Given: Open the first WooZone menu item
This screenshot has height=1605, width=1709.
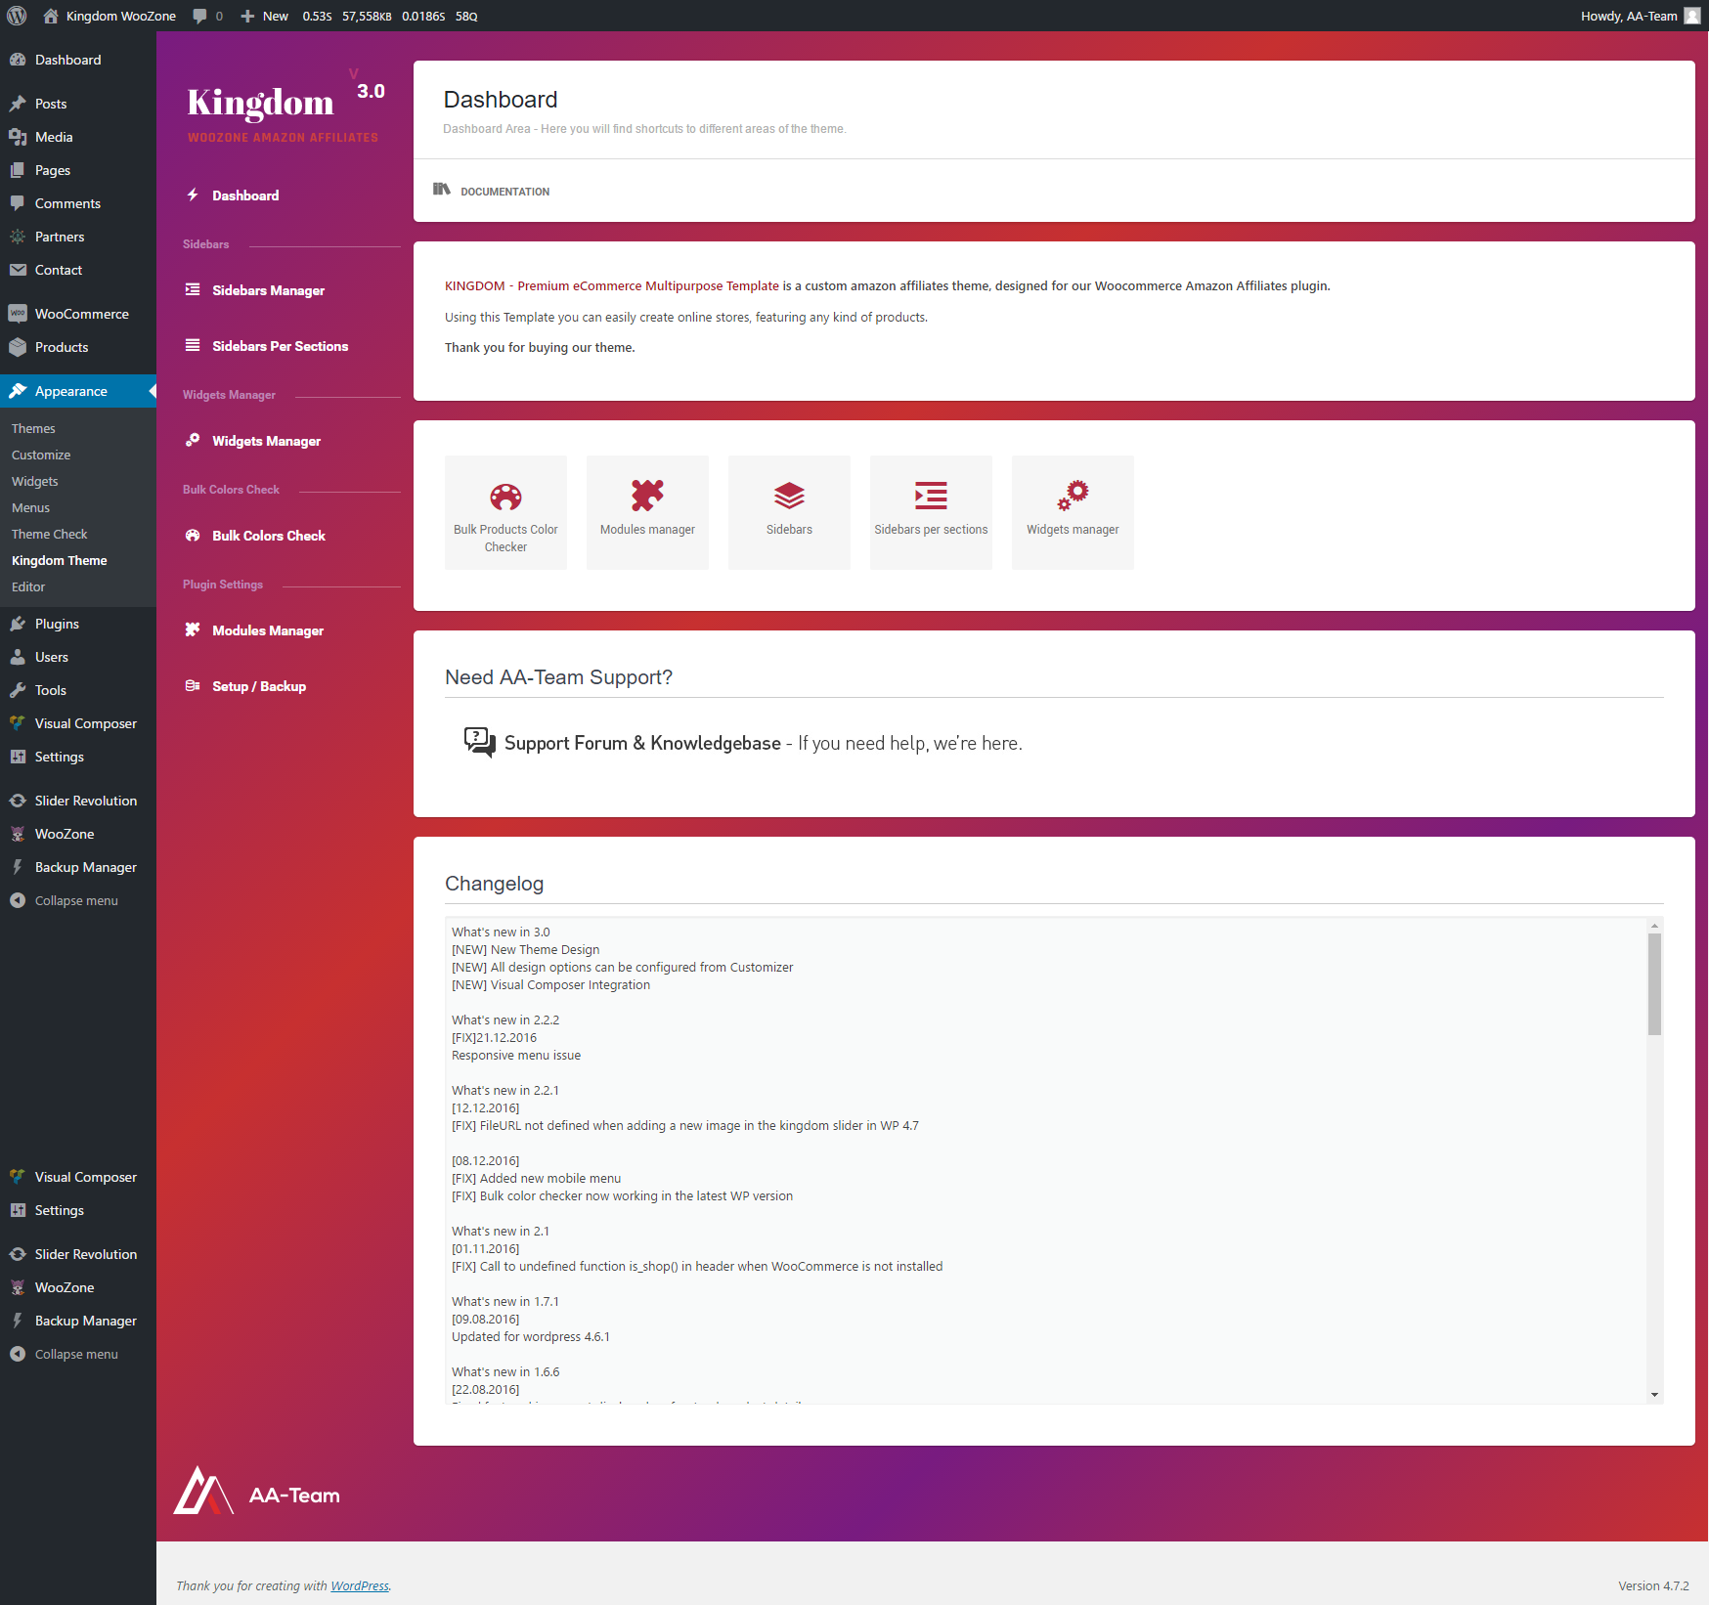Looking at the screenshot, I should (x=78, y=834).
